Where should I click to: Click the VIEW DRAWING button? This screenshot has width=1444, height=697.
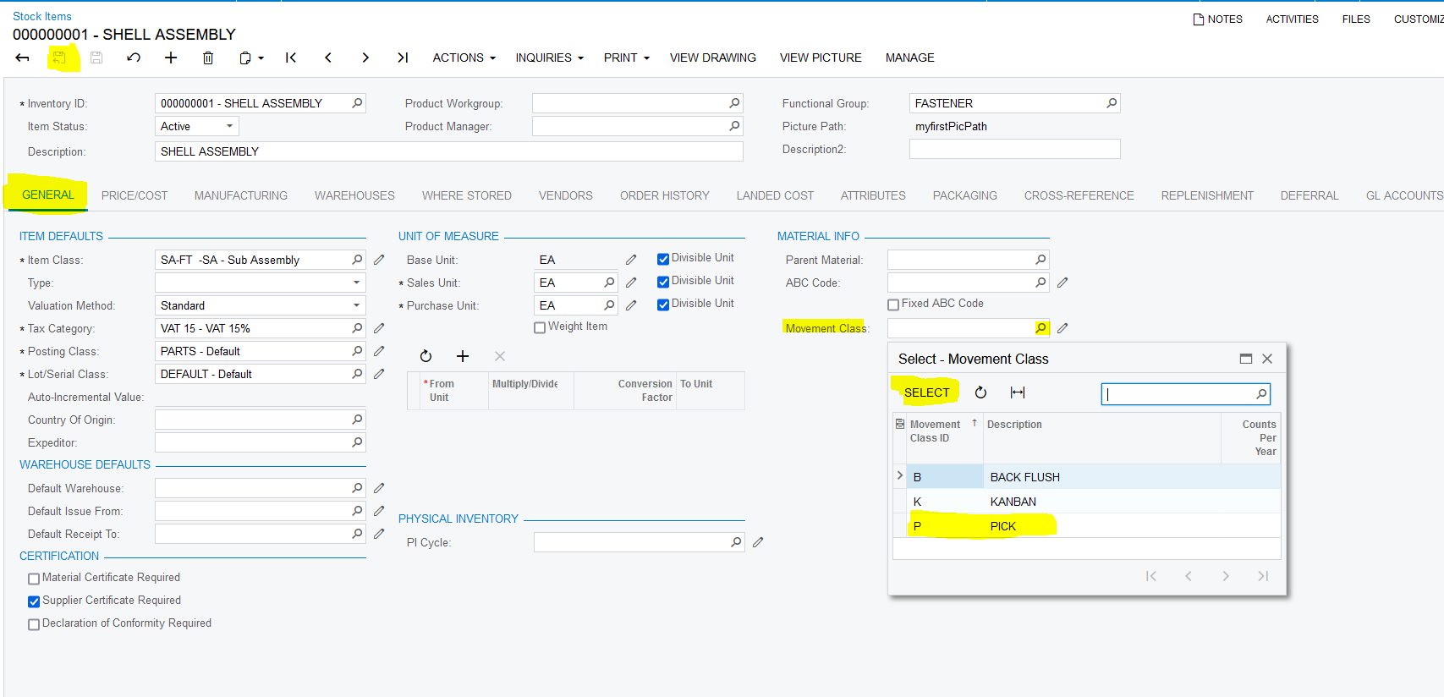712,58
